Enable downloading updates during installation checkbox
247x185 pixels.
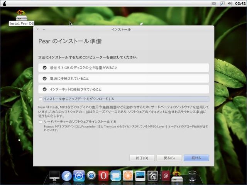41,99
